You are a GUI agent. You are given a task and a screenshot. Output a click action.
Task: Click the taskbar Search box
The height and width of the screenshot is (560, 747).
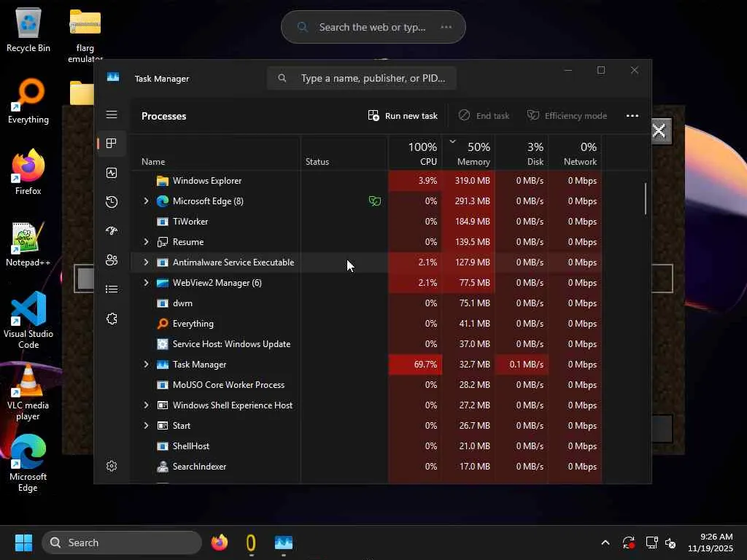122,542
